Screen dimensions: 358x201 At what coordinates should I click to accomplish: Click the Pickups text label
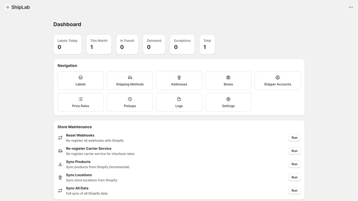[x=130, y=106]
